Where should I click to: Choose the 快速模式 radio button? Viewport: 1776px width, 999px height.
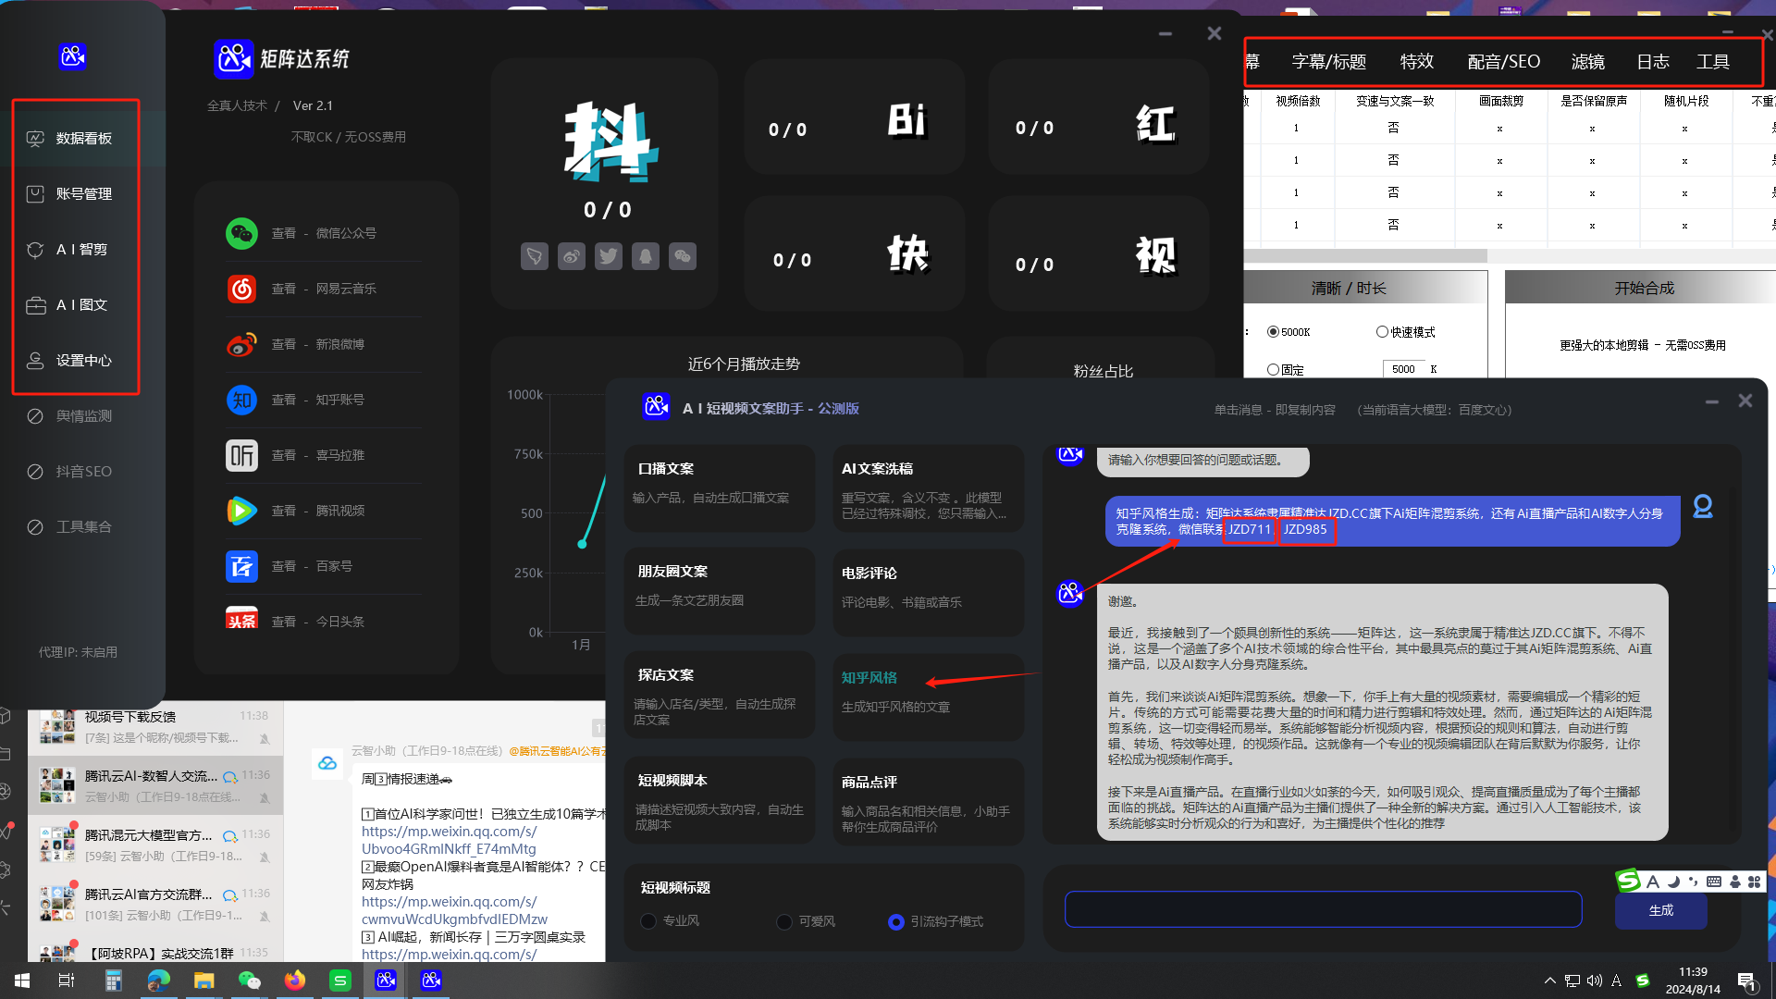(1382, 332)
